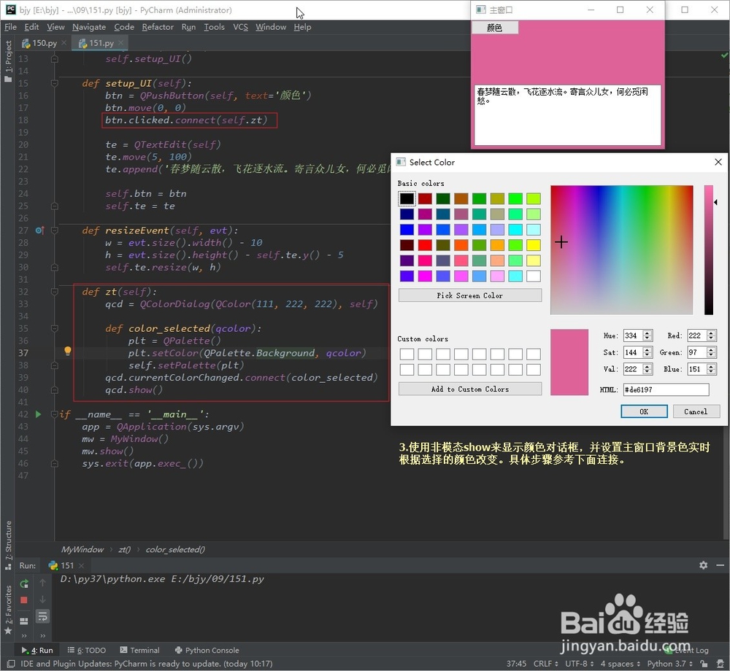This screenshot has width=730, height=671.
Task: Stop the running process with red square
Action: (24, 600)
